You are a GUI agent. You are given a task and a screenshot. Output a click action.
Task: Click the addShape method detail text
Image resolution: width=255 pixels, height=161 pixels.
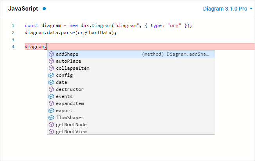tap(175, 54)
